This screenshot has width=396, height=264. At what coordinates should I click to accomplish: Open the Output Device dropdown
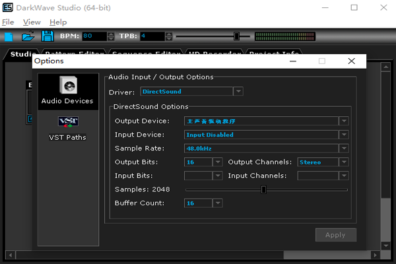coord(344,121)
